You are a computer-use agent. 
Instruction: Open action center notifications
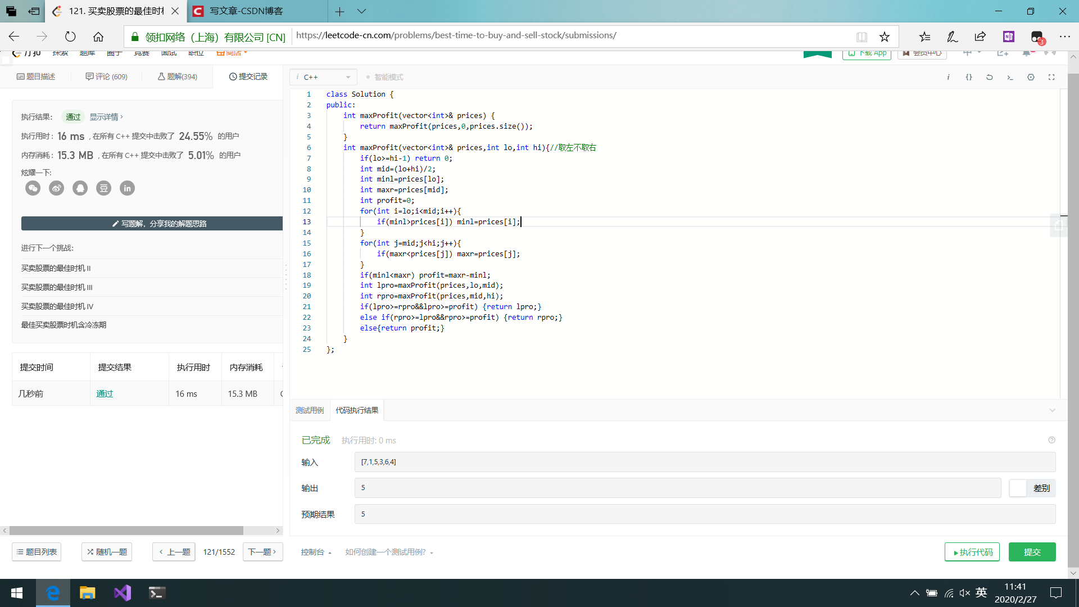click(1056, 593)
